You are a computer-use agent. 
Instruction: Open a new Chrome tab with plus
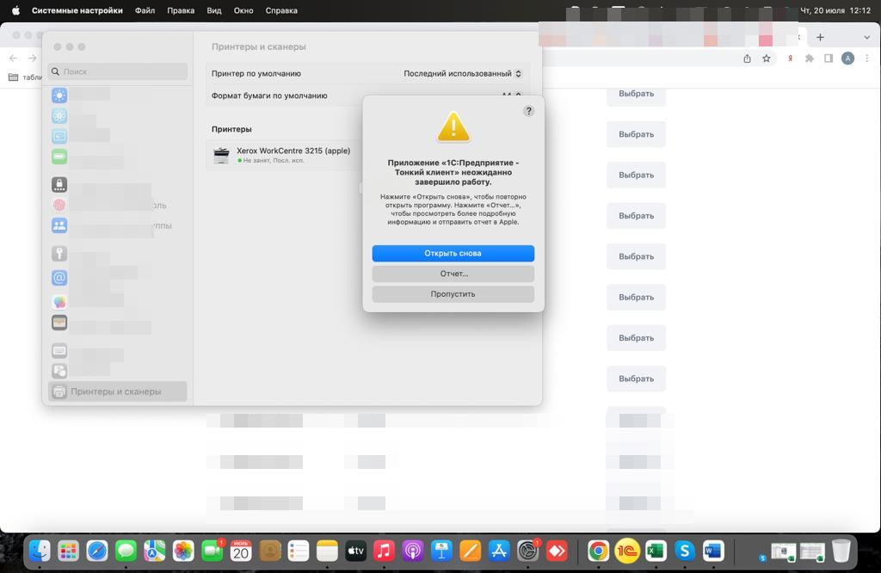(820, 37)
